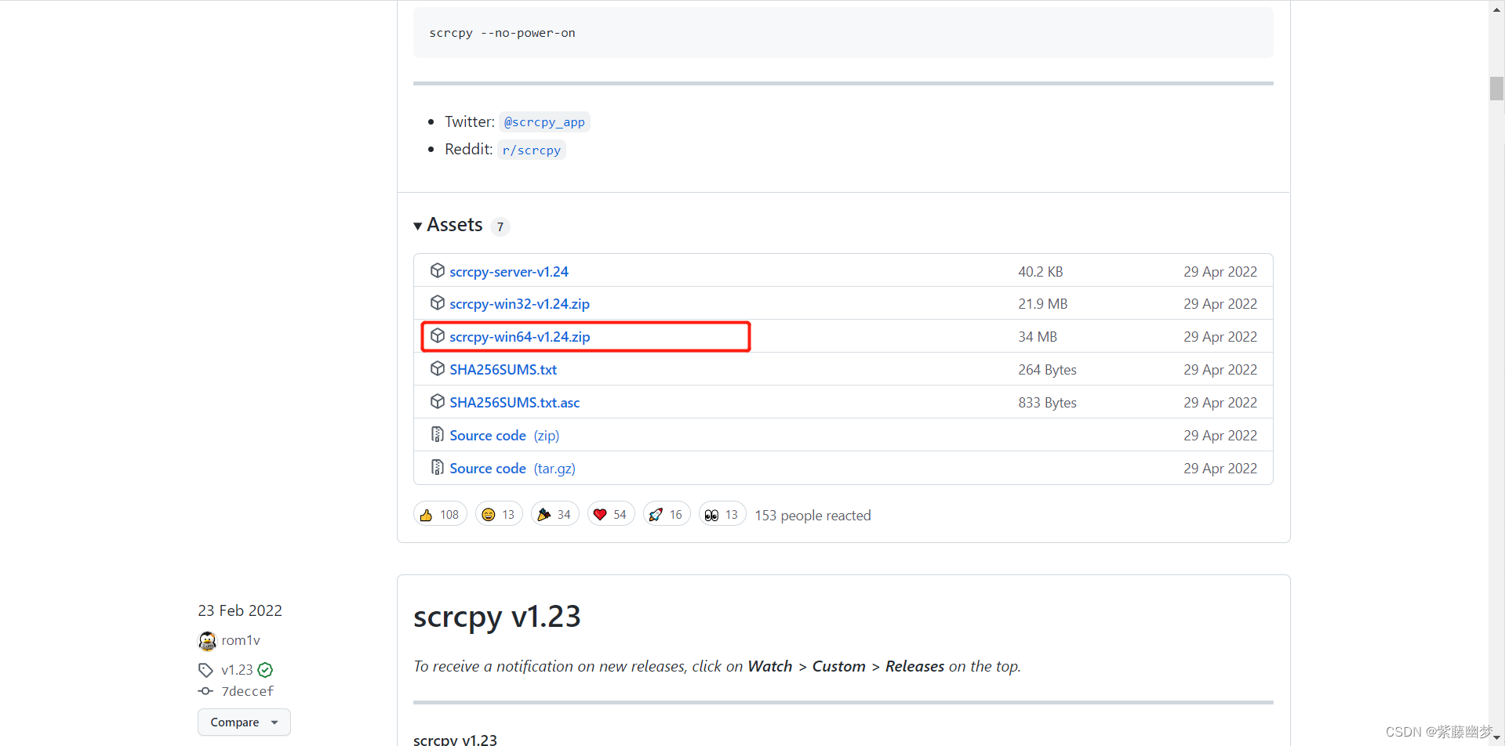Open rom1v author profile
The height and width of the screenshot is (746, 1505).
click(241, 640)
